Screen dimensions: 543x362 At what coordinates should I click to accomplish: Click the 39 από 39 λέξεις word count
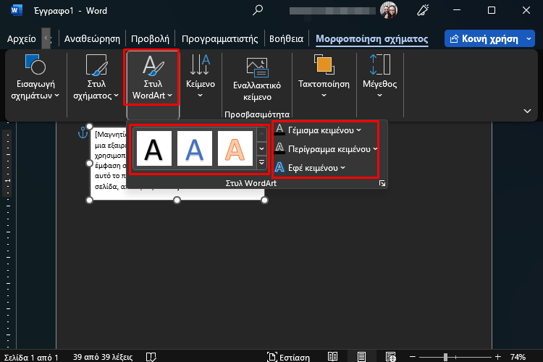click(103, 357)
